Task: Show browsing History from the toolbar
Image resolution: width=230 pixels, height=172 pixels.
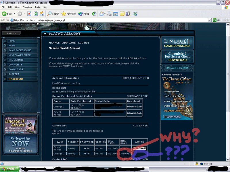Action: coord(94,14)
